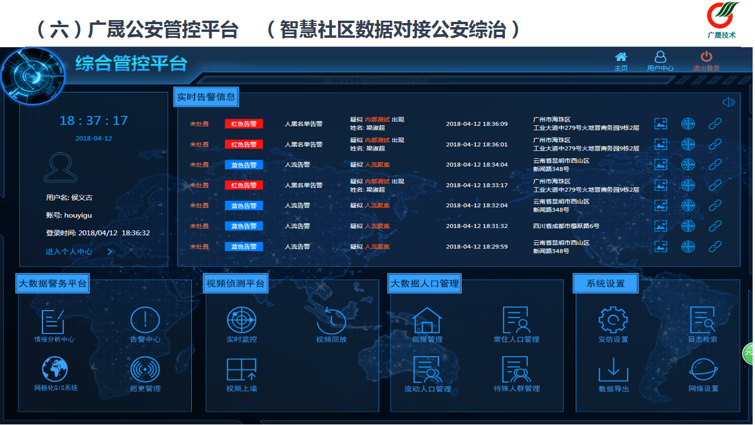Image resolution: width=755 pixels, height=425 pixels.
Task: Click 数据导出 download icon
Action: pyautogui.click(x=613, y=370)
